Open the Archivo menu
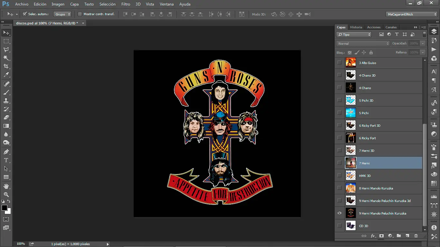Screen dimensions: 440x247 click(22, 4)
